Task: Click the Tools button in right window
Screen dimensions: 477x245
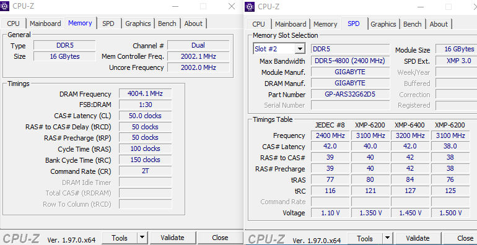Action: 365,238
